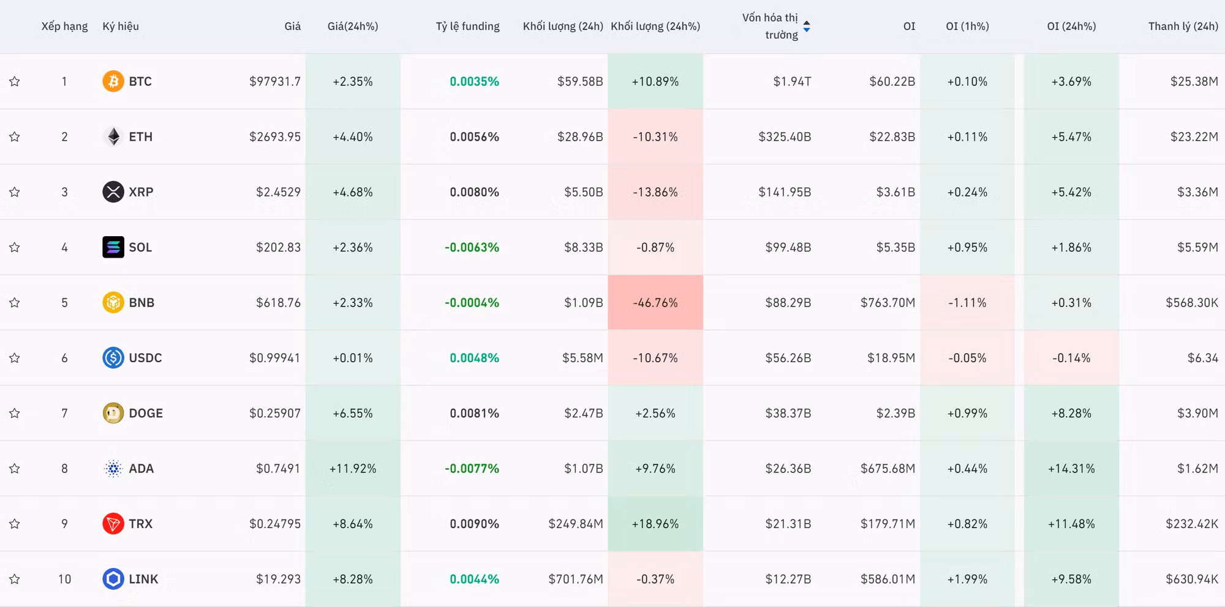Sort by Khối lượng (24h%) header
The height and width of the screenshot is (607, 1225).
655,26
